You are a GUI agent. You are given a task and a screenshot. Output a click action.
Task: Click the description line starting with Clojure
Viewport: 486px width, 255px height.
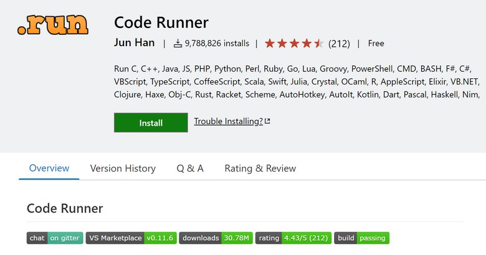tap(297, 95)
